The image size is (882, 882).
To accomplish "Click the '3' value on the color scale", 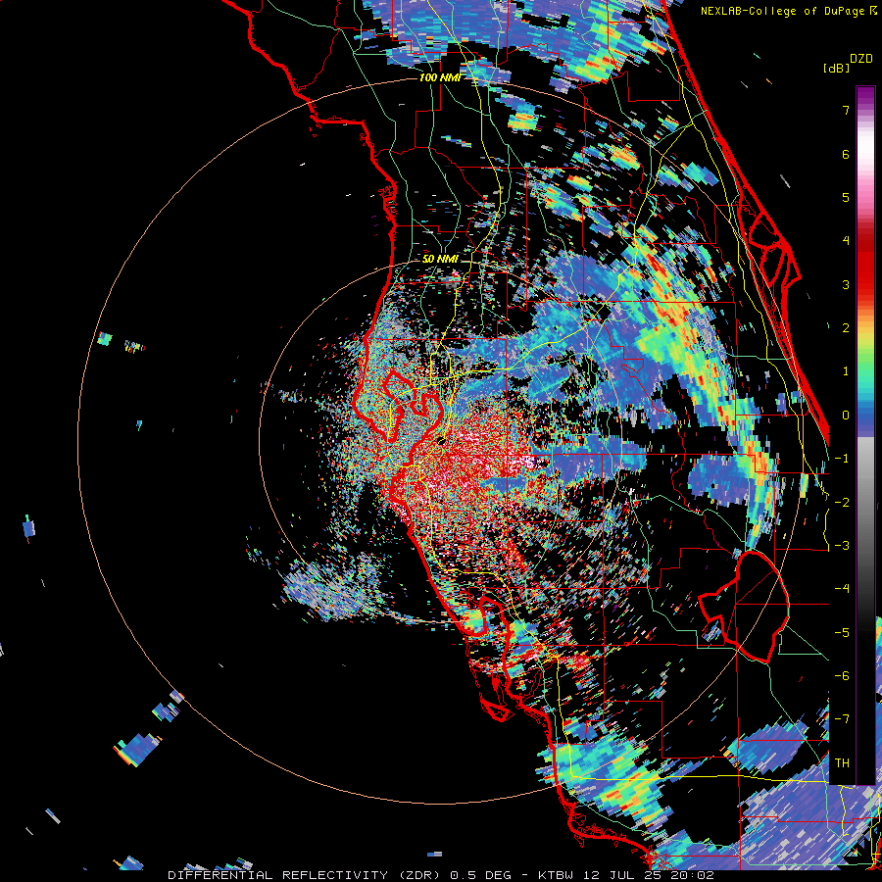I will coord(846,284).
